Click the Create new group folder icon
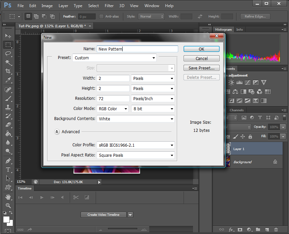The image size is (289, 234). 258,229
